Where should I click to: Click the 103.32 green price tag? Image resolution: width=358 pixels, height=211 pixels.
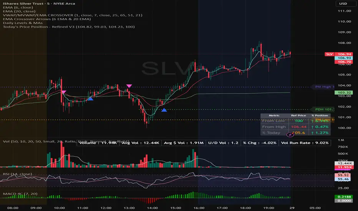coord(344,92)
